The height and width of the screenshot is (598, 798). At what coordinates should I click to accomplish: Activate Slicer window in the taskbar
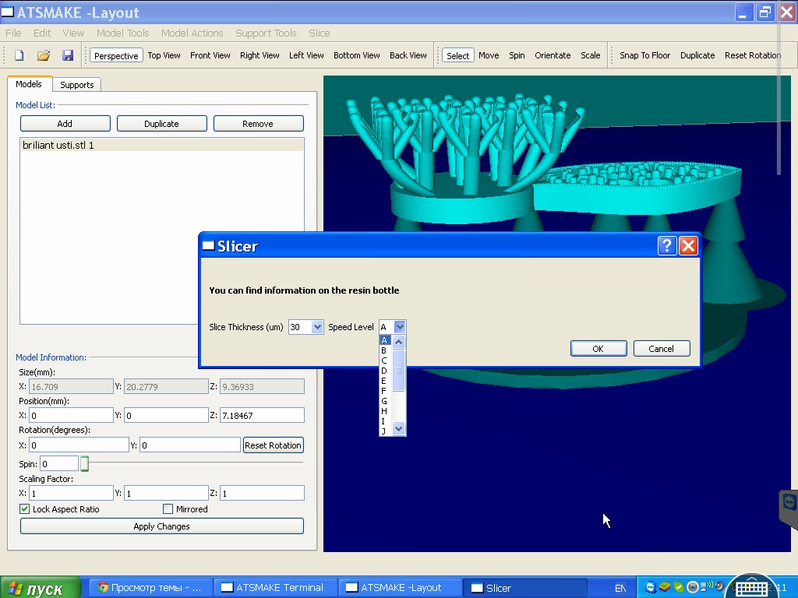[525, 588]
